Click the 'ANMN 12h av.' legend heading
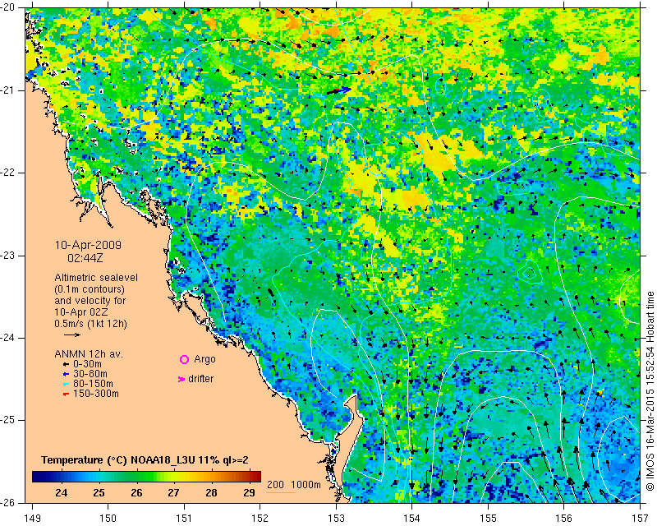657x526 pixels. (89, 354)
